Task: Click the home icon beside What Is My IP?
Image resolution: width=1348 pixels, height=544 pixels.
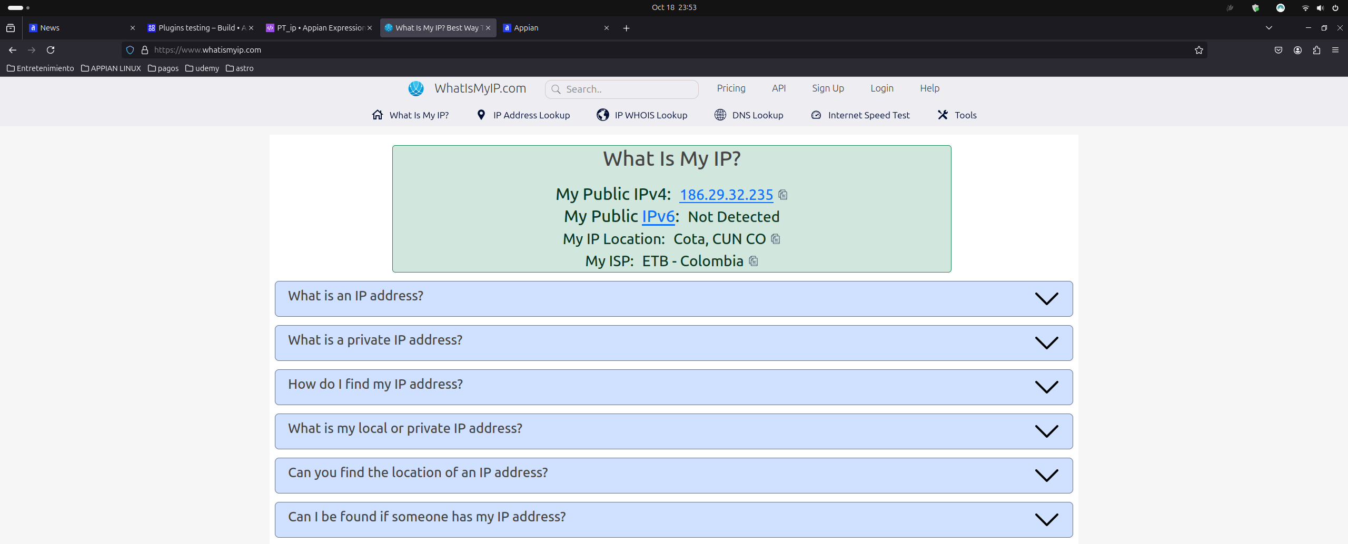Action: click(x=378, y=115)
